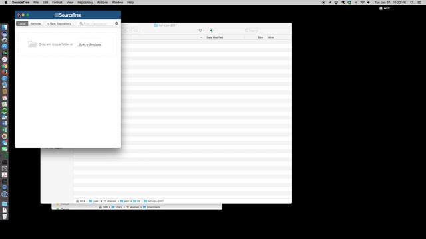Open the Actions menu
The height and width of the screenshot is (239, 426).
[103, 3]
